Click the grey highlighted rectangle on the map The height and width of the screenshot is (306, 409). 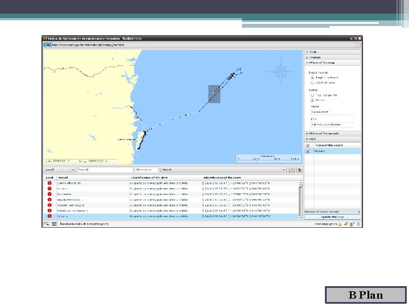coord(214,94)
